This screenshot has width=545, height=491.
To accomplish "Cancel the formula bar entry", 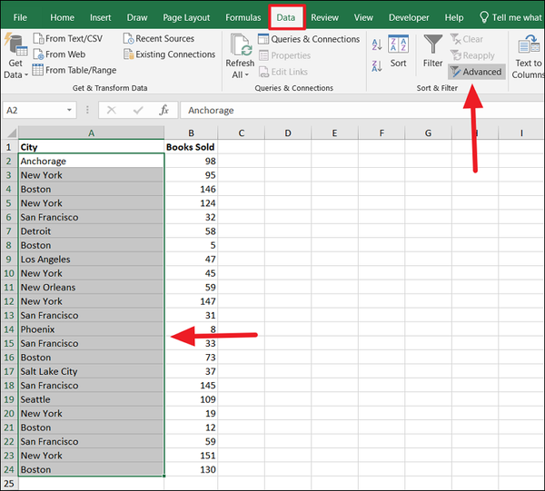I will tap(111, 110).
